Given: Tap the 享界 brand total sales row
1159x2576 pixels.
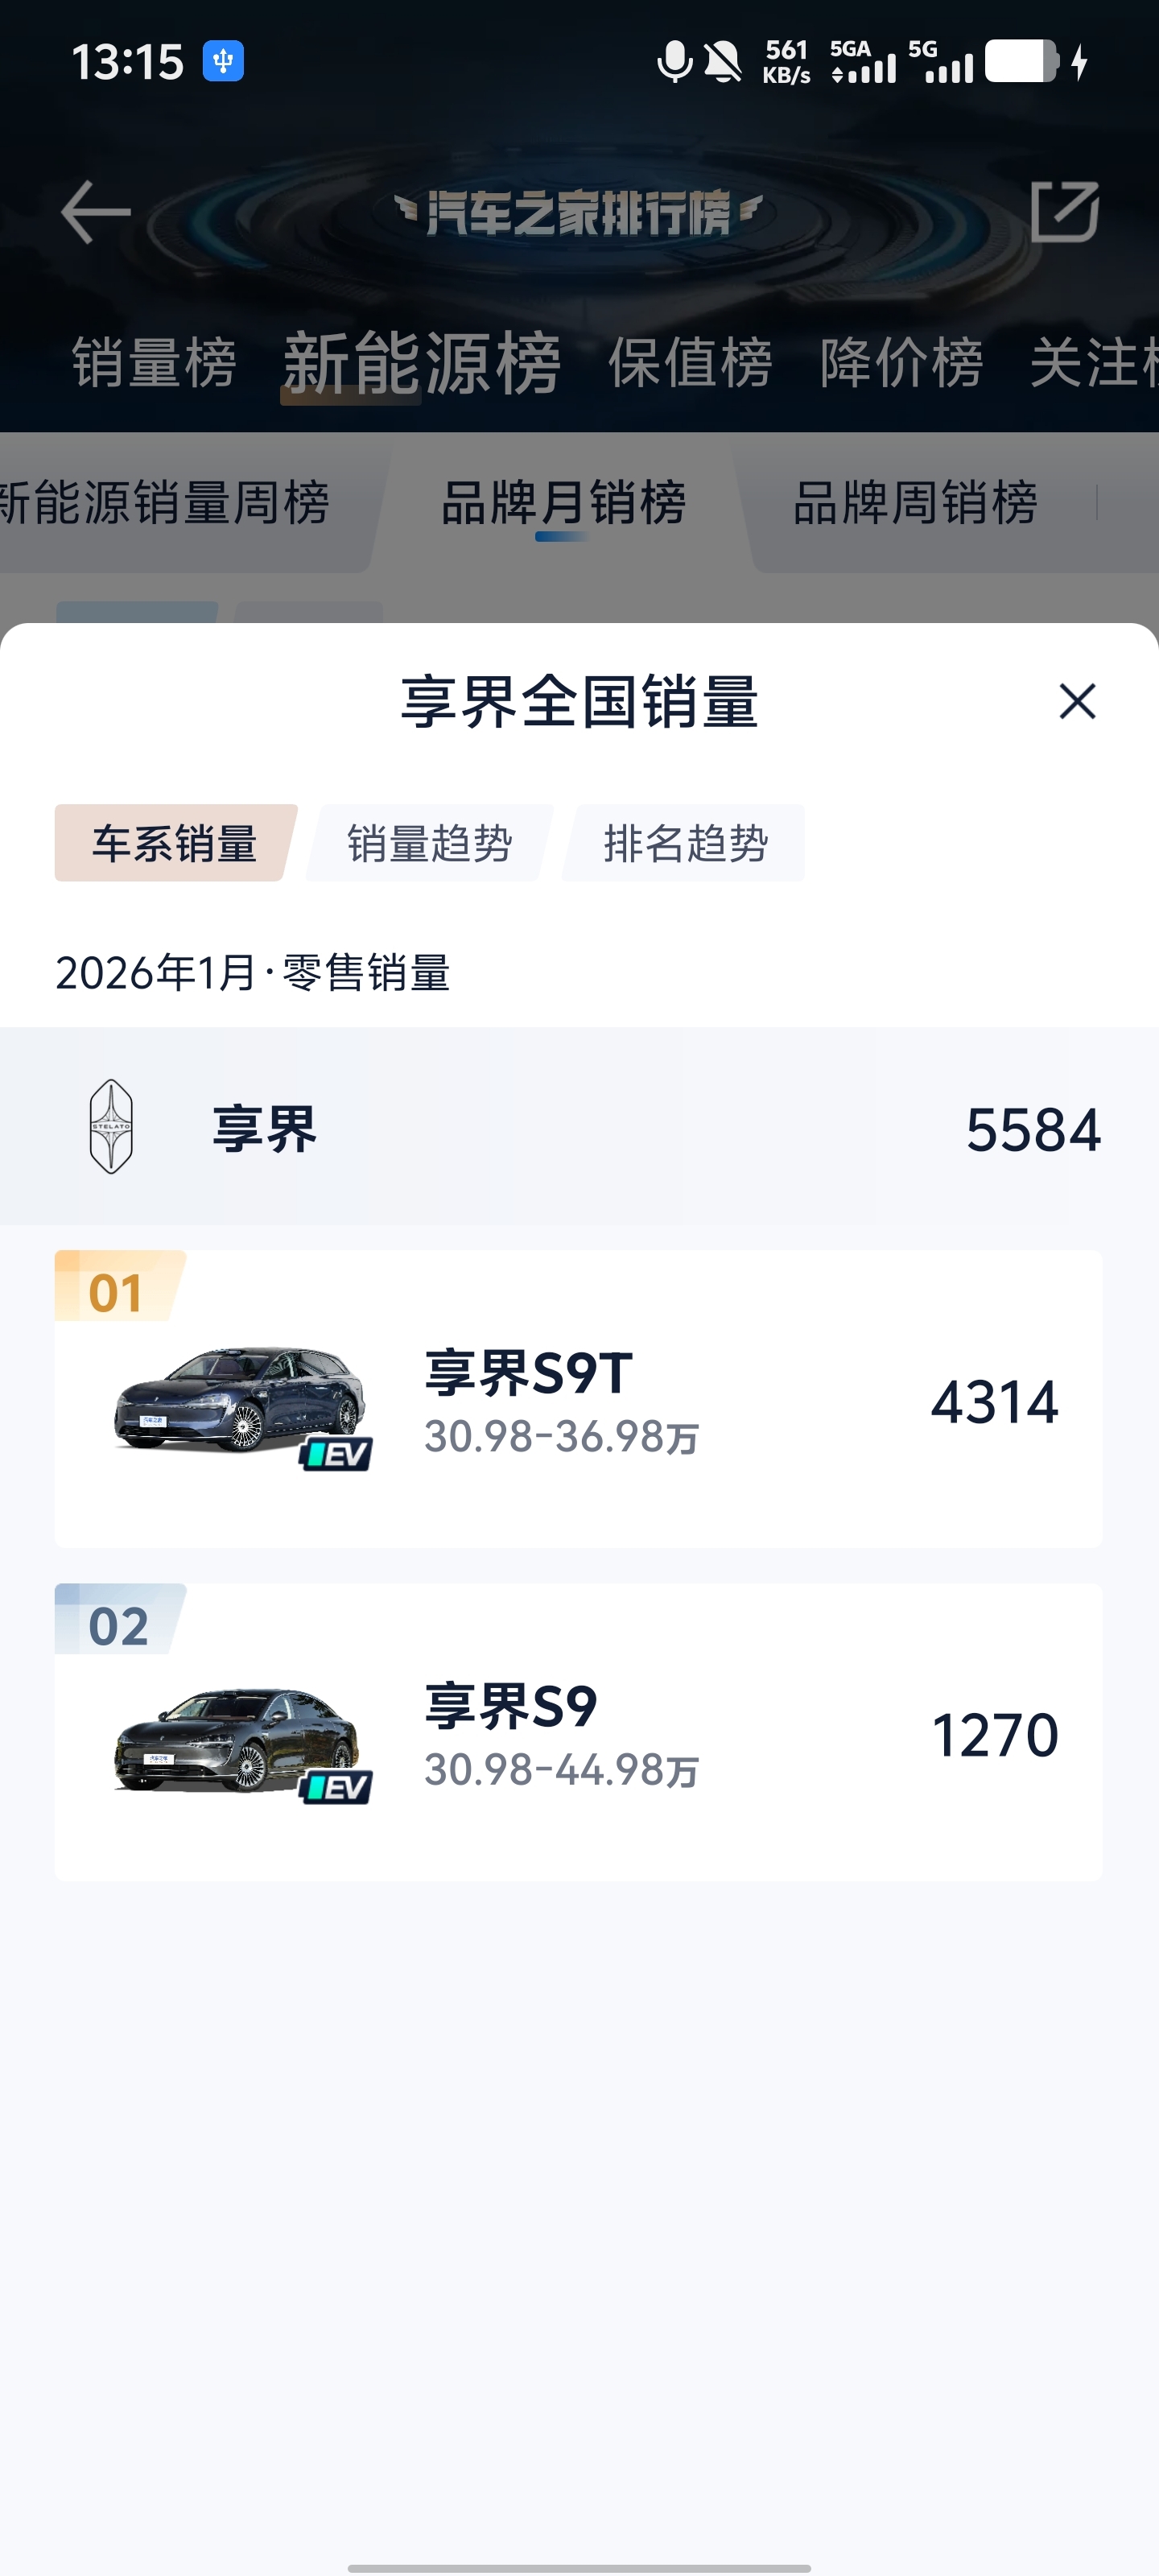Looking at the screenshot, I should (x=579, y=1128).
